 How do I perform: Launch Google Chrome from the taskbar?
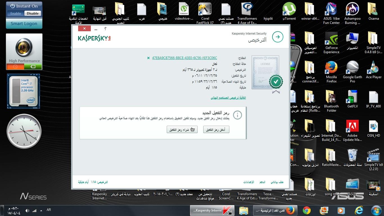click(x=307, y=210)
